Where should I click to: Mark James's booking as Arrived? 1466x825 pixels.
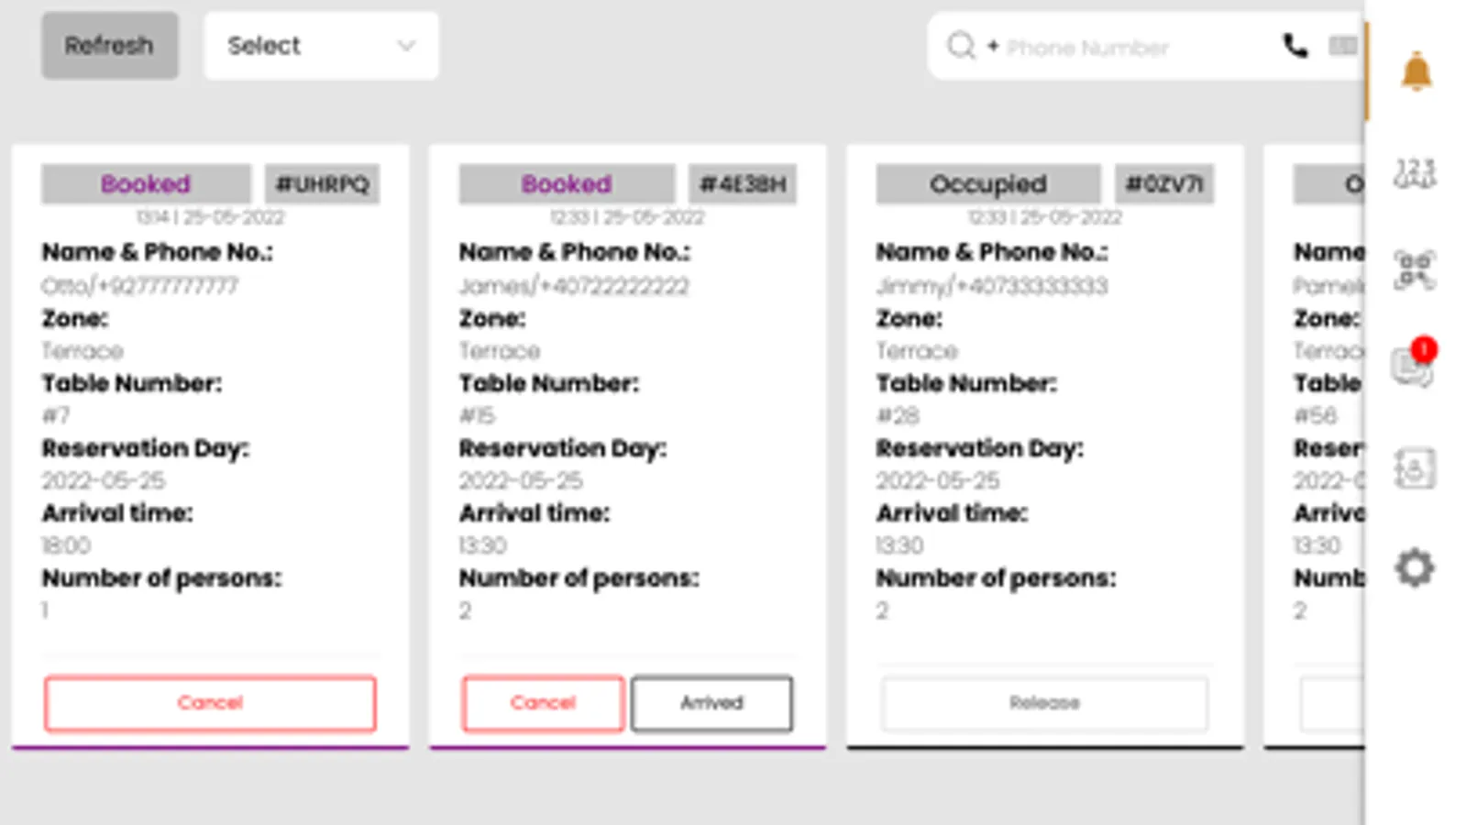tap(711, 703)
